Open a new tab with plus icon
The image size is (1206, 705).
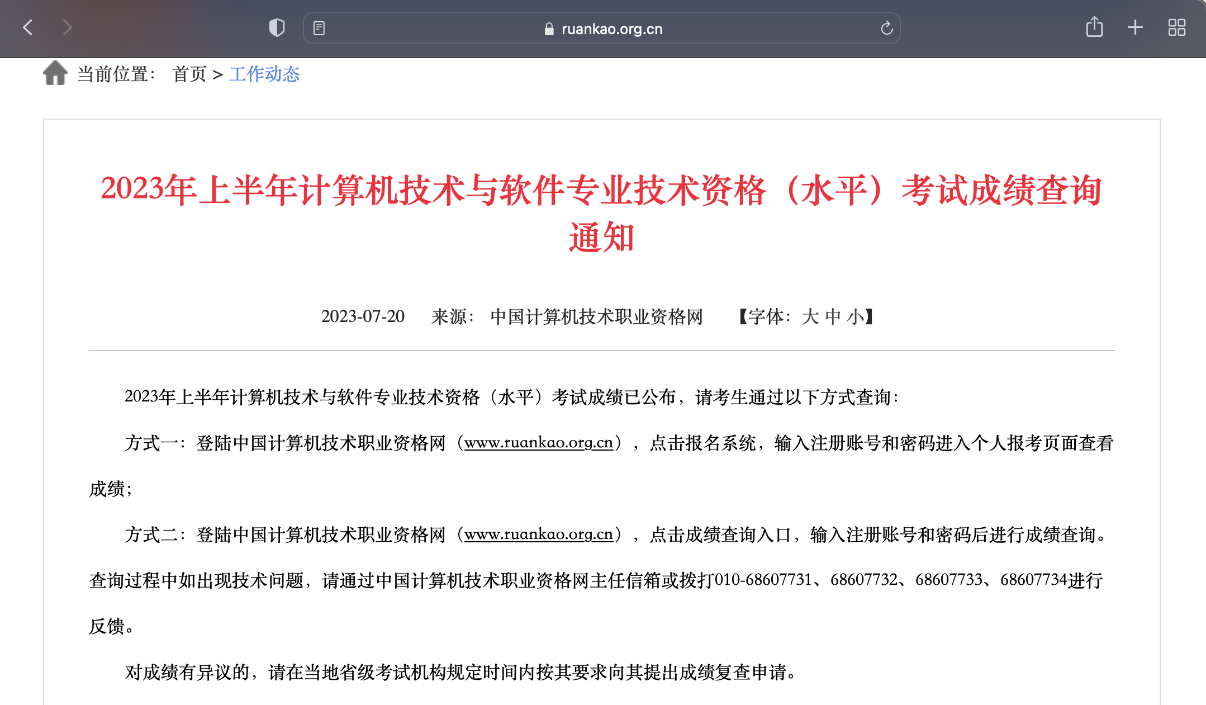1135,27
